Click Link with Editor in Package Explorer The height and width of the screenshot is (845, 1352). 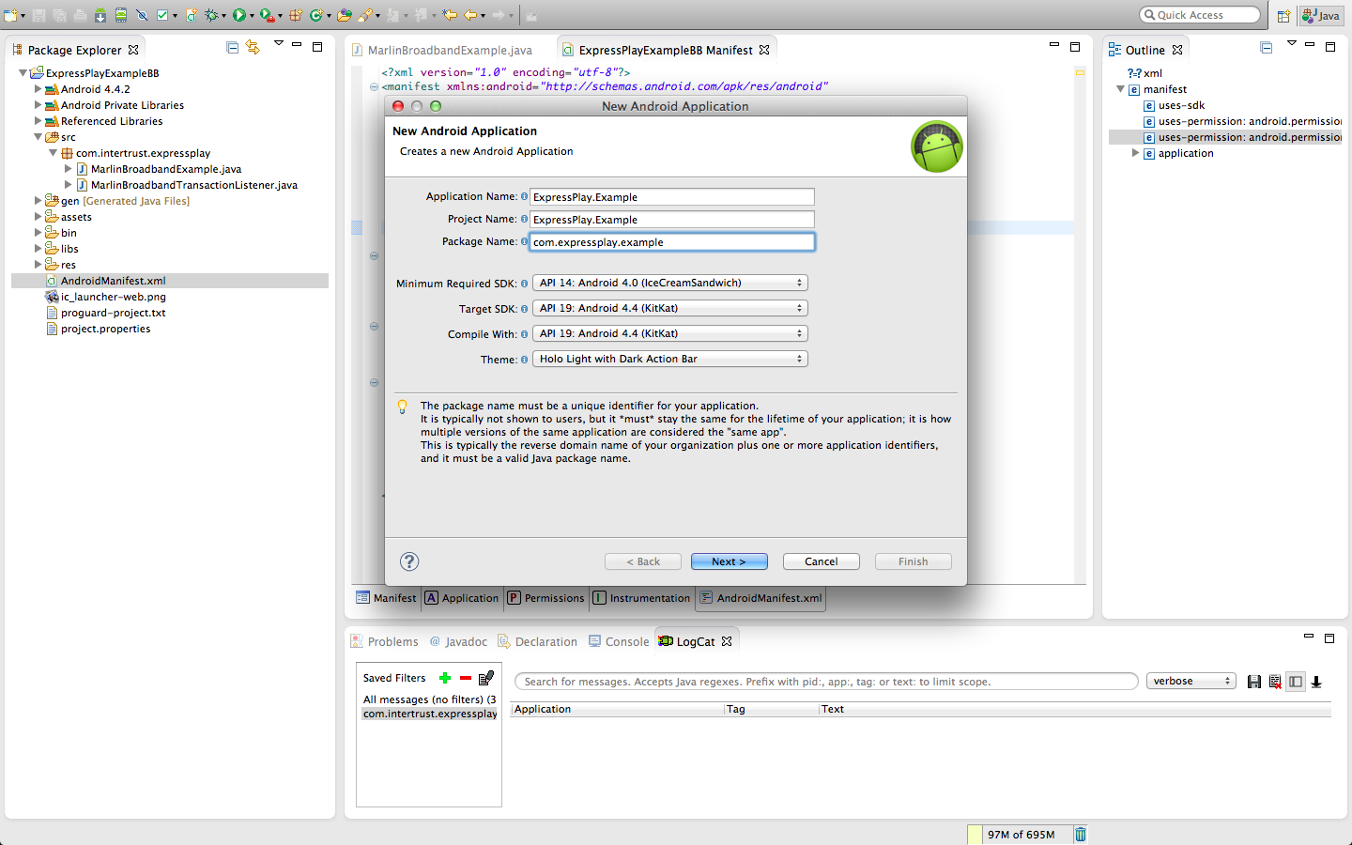[x=253, y=47]
